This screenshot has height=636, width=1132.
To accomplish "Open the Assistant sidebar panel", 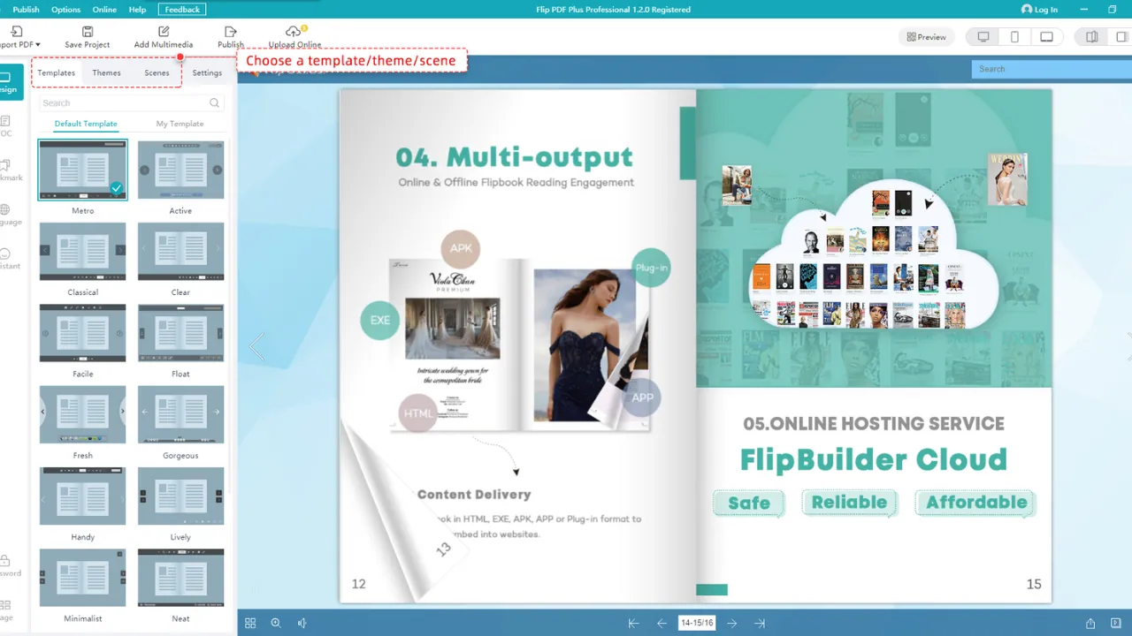I will coord(9,259).
